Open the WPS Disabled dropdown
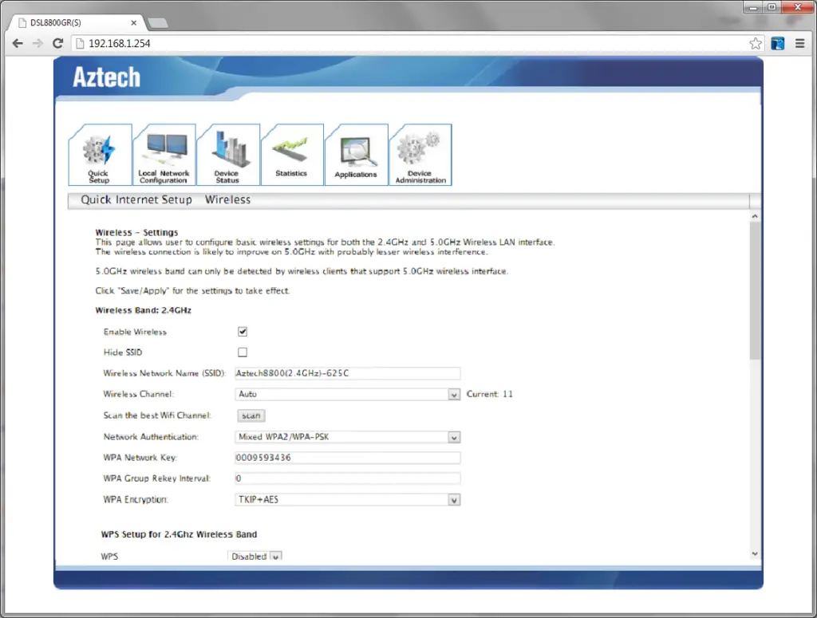The height and width of the screenshot is (618, 817). [255, 557]
